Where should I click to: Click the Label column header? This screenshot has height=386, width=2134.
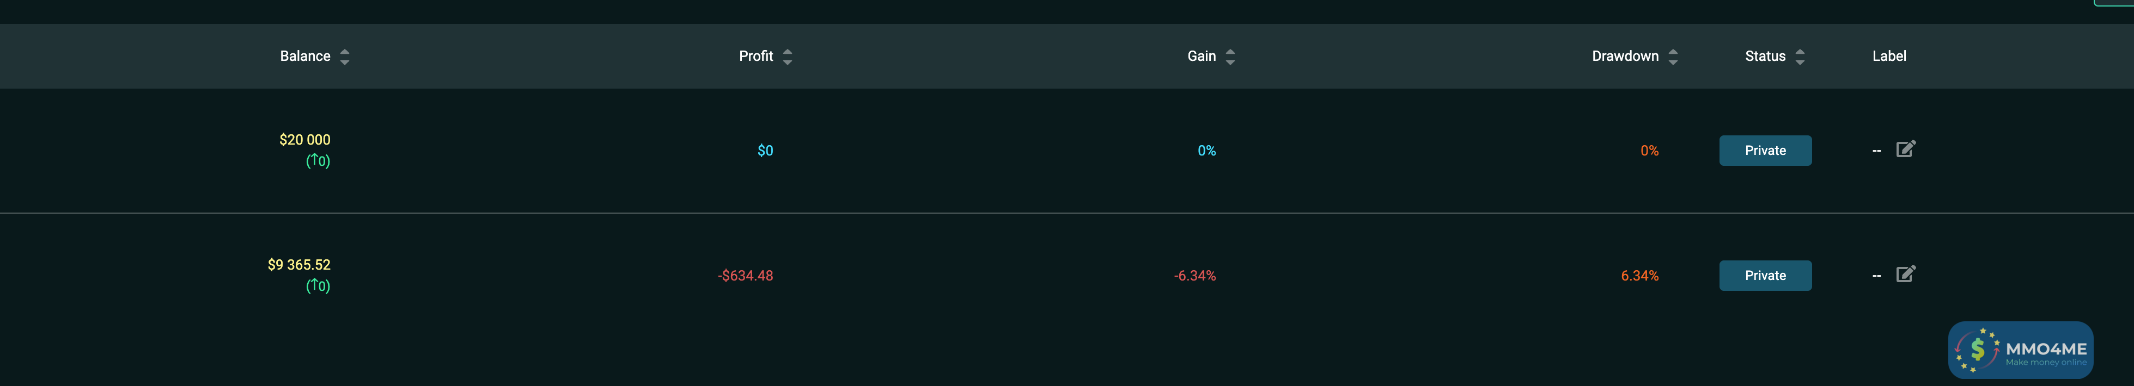coord(1889,56)
